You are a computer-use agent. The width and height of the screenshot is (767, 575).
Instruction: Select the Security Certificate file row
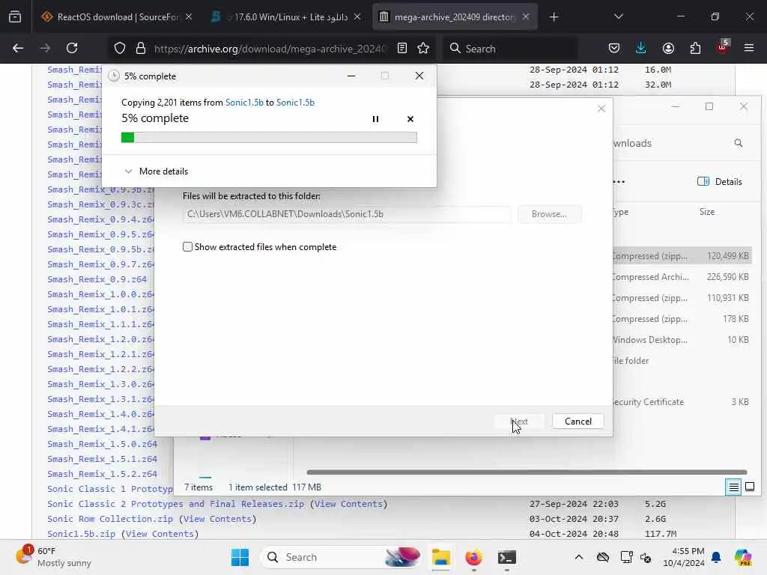point(682,402)
